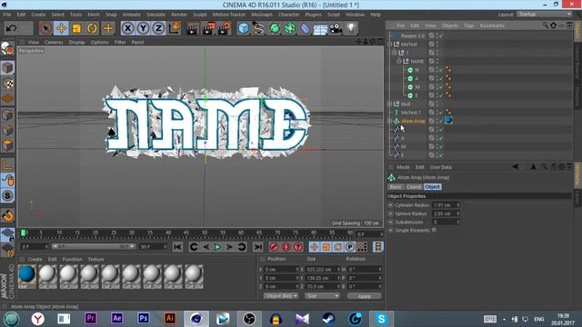Add a Cube primitive object

244,28
